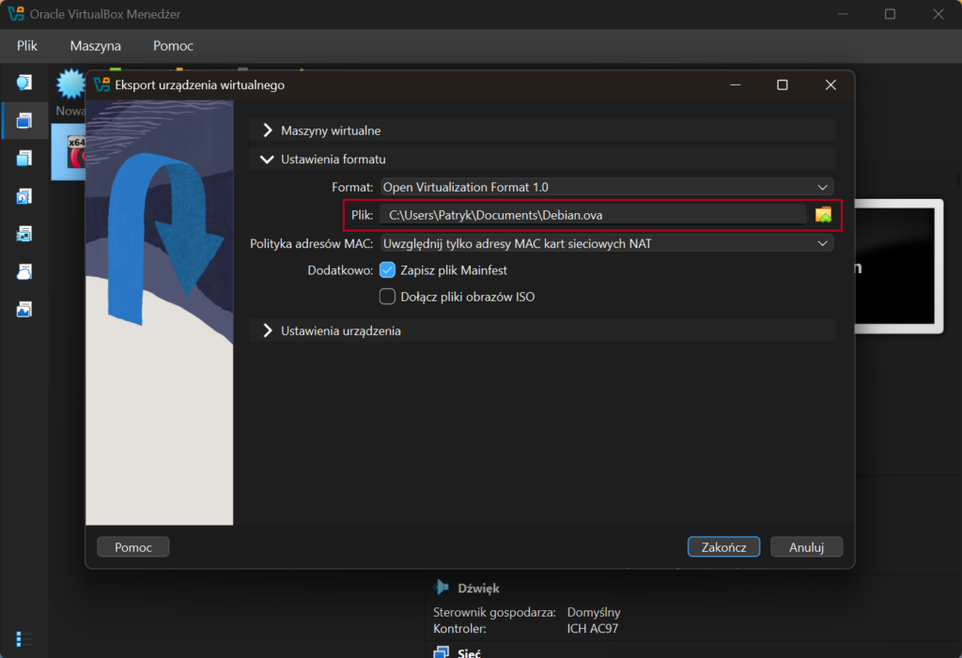Open the Cloud icon in left sidebar
This screenshot has width=962, height=658.
pos(24,271)
